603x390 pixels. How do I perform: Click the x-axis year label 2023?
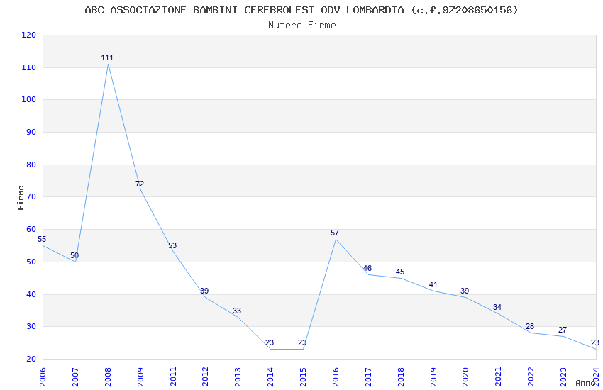point(563,377)
